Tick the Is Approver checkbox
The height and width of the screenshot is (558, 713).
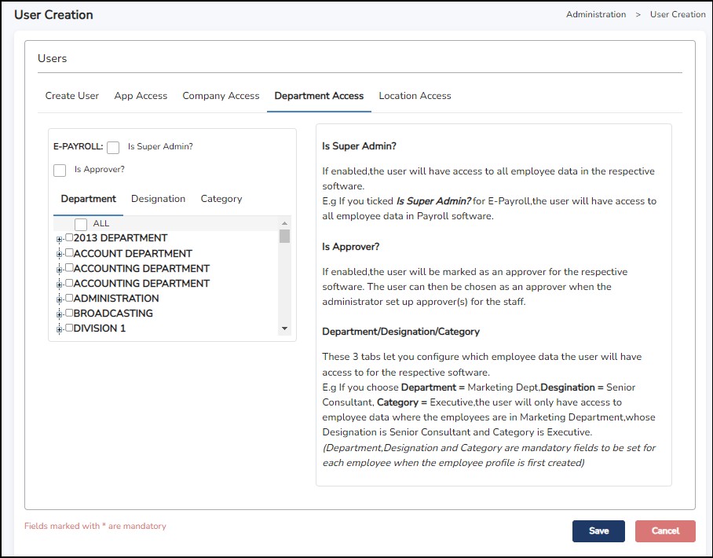coord(60,170)
